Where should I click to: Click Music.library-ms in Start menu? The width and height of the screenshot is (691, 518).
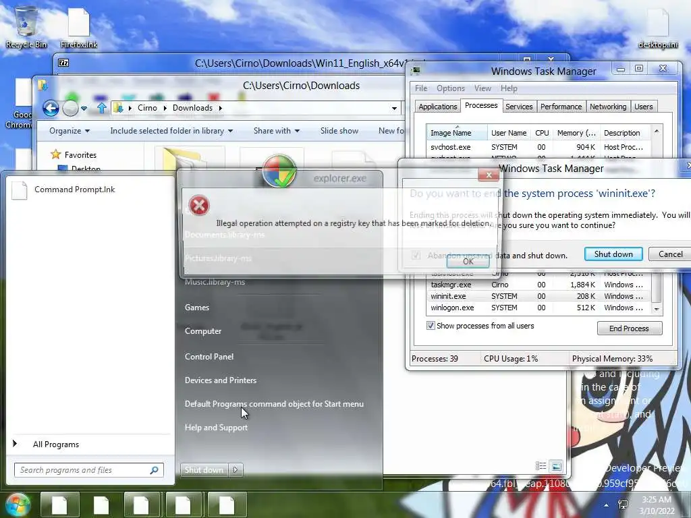[215, 282]
